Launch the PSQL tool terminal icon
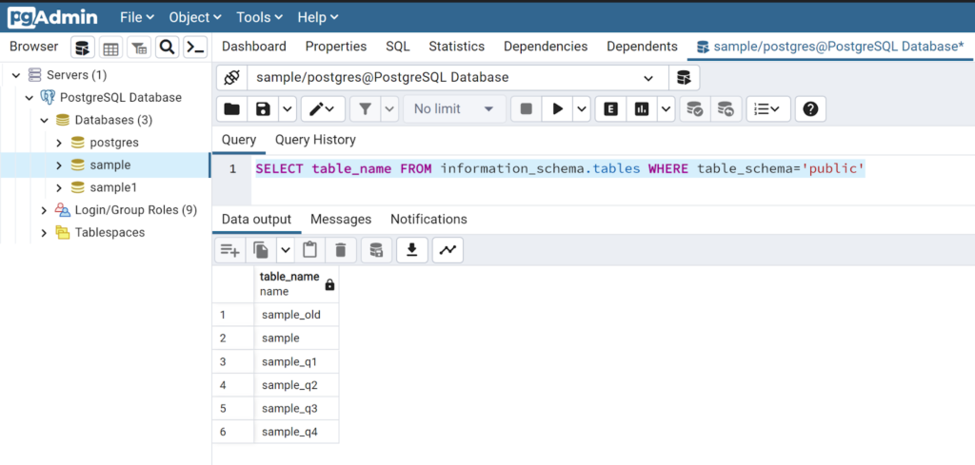The width and height of the screenshot is (975, 465). (x=195, y=48)
